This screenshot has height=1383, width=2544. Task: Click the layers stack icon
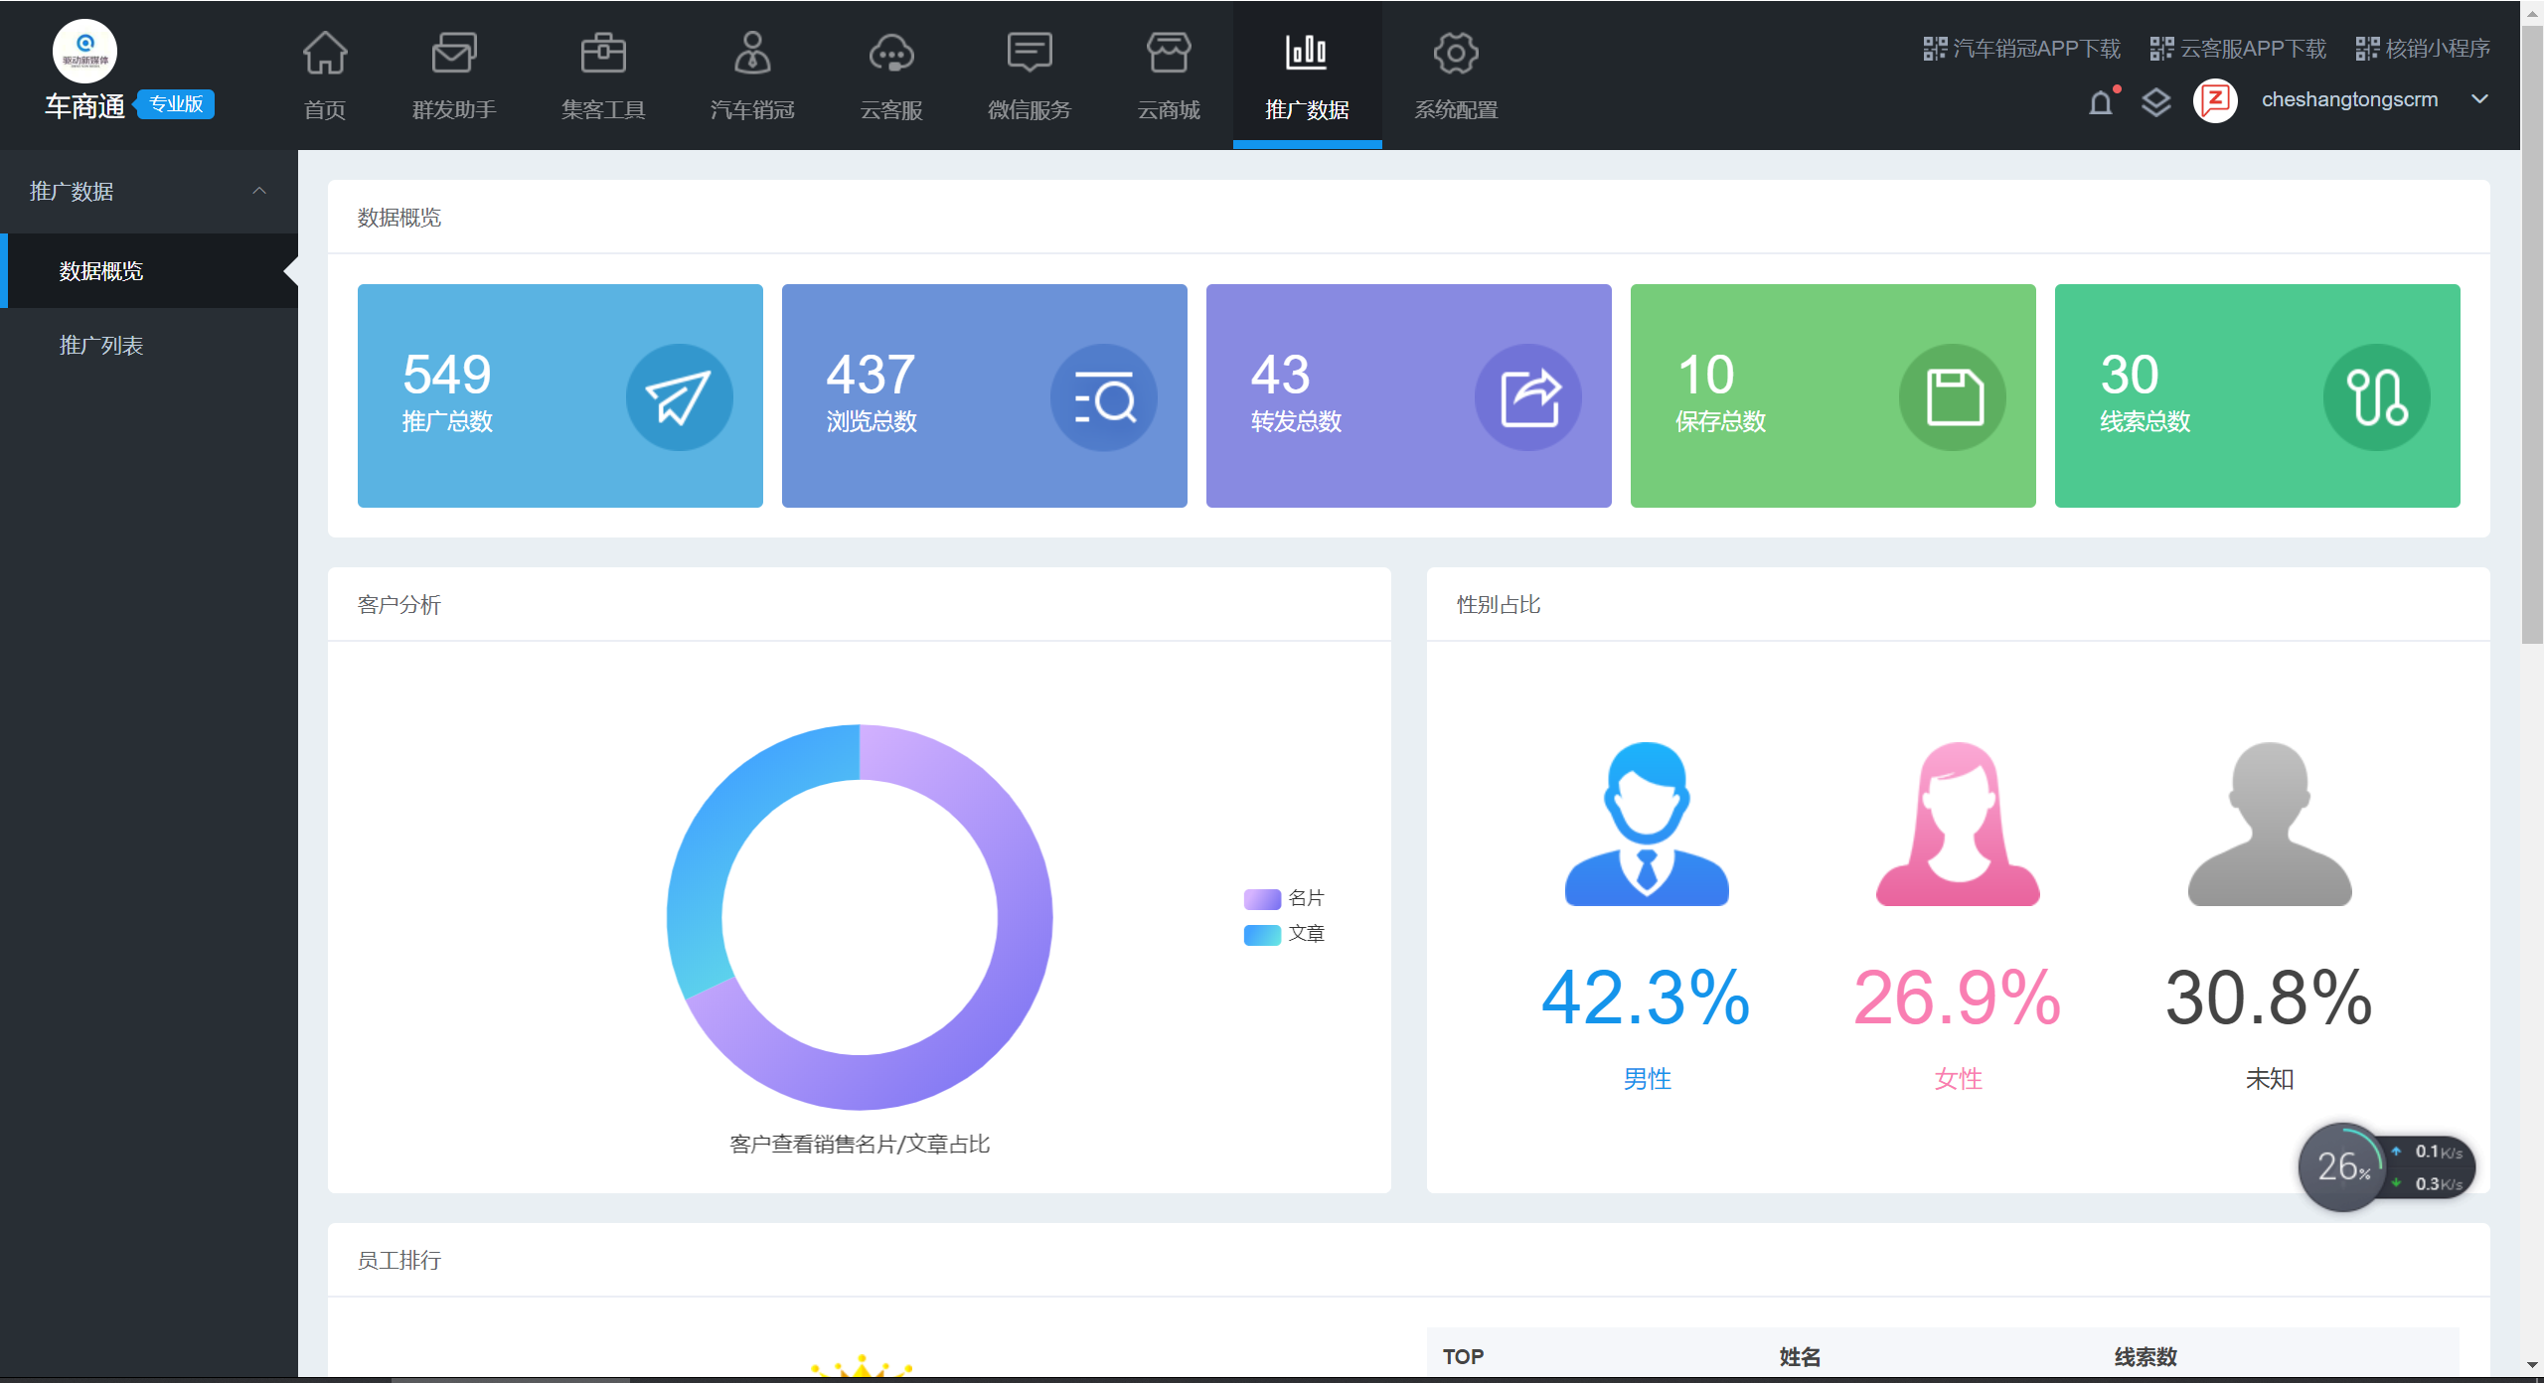pyautogui.click(x=2155, y=101)
